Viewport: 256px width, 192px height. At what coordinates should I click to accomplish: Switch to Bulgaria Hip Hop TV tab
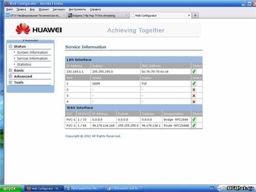click(98, 15)
